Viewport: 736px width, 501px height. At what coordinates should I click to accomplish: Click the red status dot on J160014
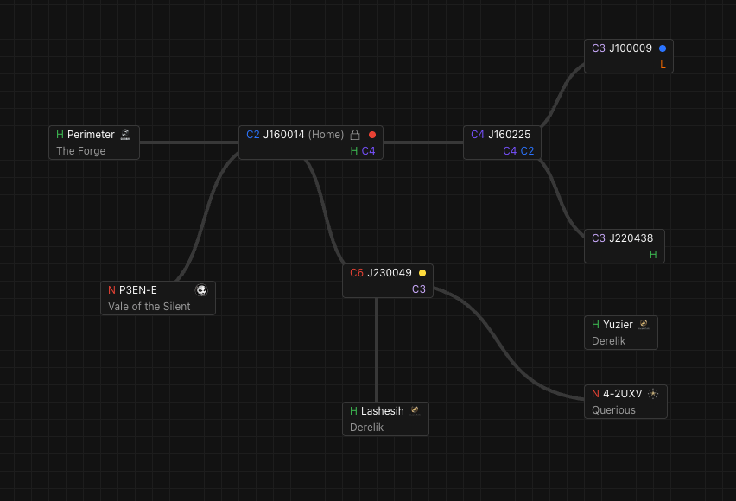coord(372,135)
